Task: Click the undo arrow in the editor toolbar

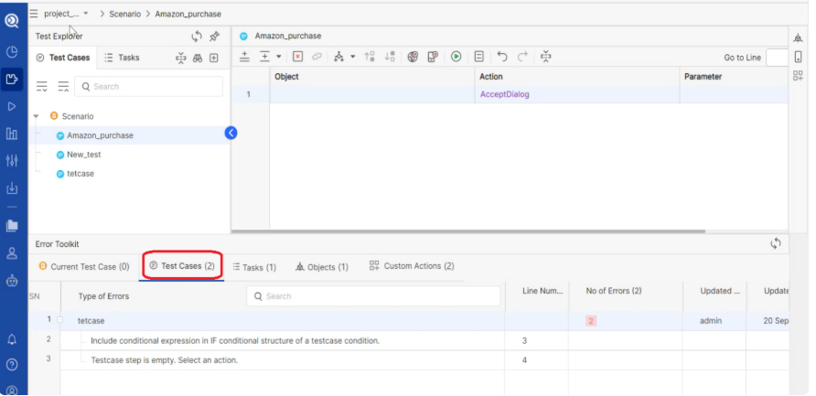Action: coord(502,57)
